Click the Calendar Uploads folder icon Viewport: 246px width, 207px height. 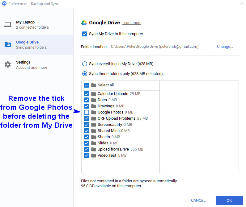pyautogui.click(x=94, y=94)
